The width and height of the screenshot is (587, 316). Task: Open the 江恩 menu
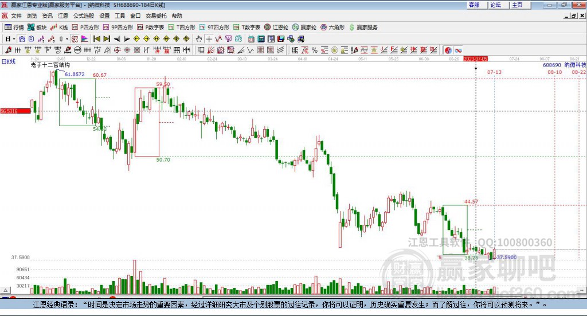pyautogui.click(x=63, y=15)
